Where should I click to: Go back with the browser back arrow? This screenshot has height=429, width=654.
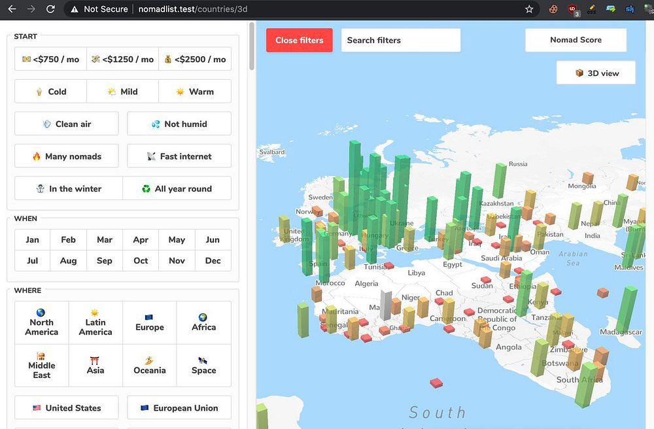pos(12,9)
